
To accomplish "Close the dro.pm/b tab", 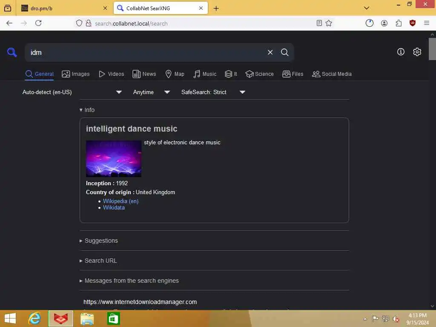I will point(105,8).
